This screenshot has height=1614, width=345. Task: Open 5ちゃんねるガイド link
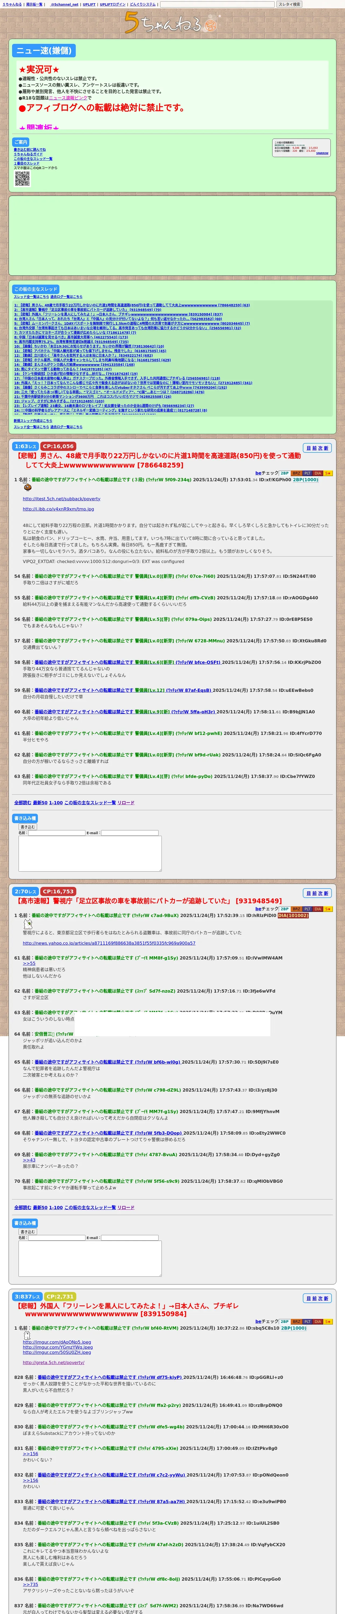(x=28, y=154)
